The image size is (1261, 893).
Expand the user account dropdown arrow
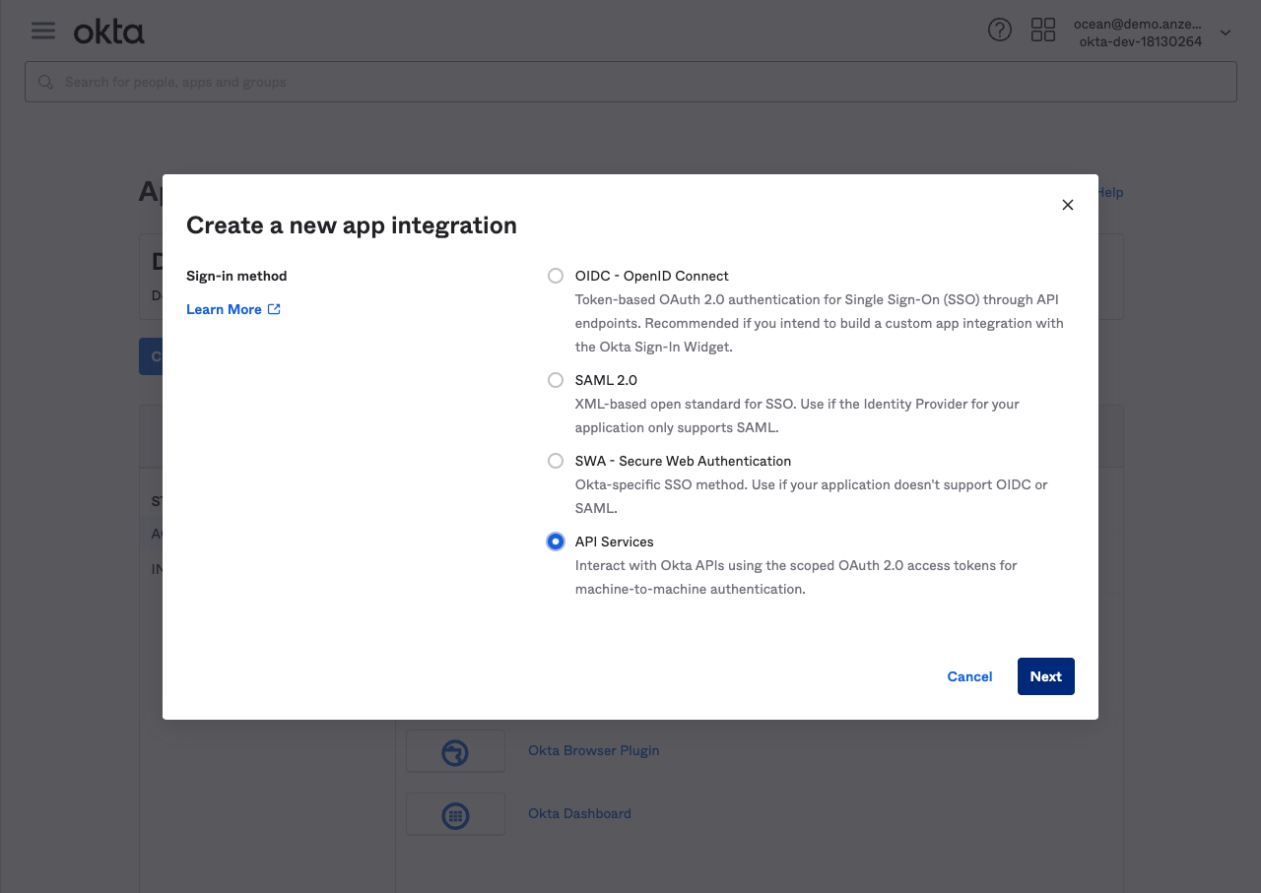click(1226, 32)
